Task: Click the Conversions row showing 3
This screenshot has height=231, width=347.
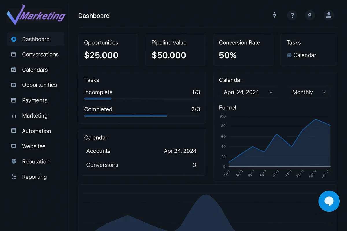Action: point(142,165)
